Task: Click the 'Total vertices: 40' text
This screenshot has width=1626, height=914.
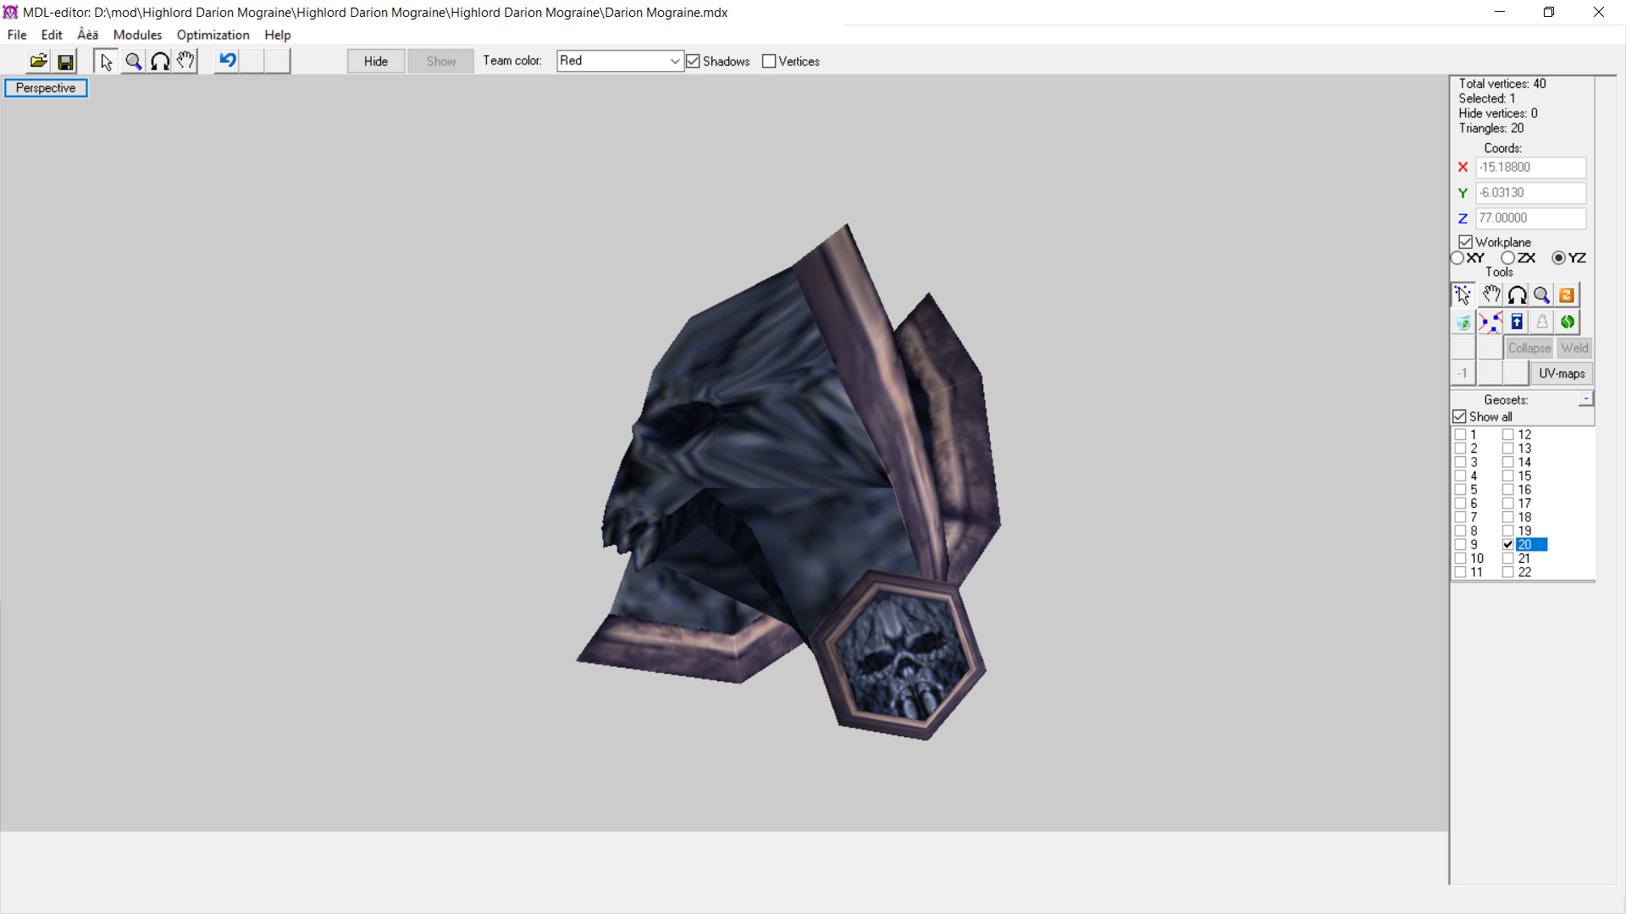Action: (x=1502, y=84)
